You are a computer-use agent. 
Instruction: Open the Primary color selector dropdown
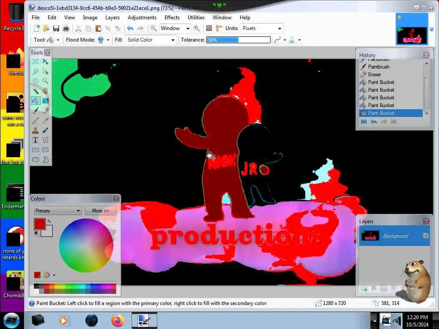(58, 211)
